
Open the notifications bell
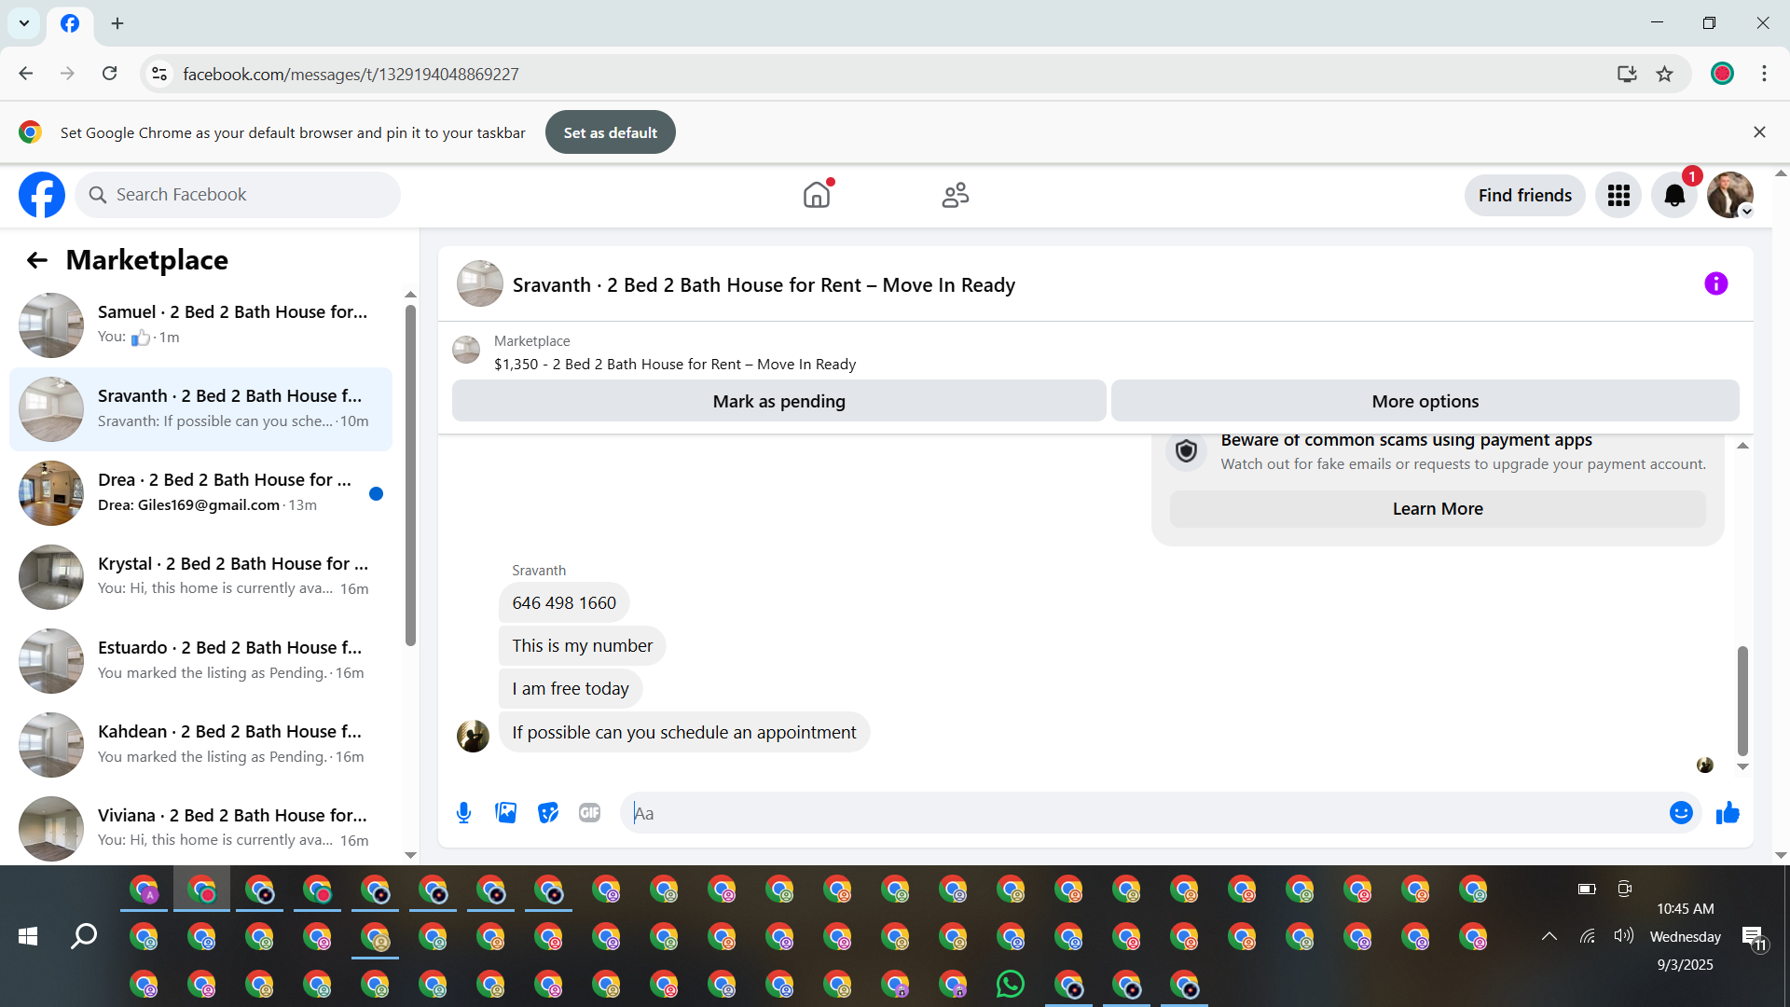click(1674, 195)
